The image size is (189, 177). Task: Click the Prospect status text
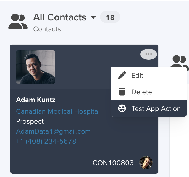pos(30,121)
